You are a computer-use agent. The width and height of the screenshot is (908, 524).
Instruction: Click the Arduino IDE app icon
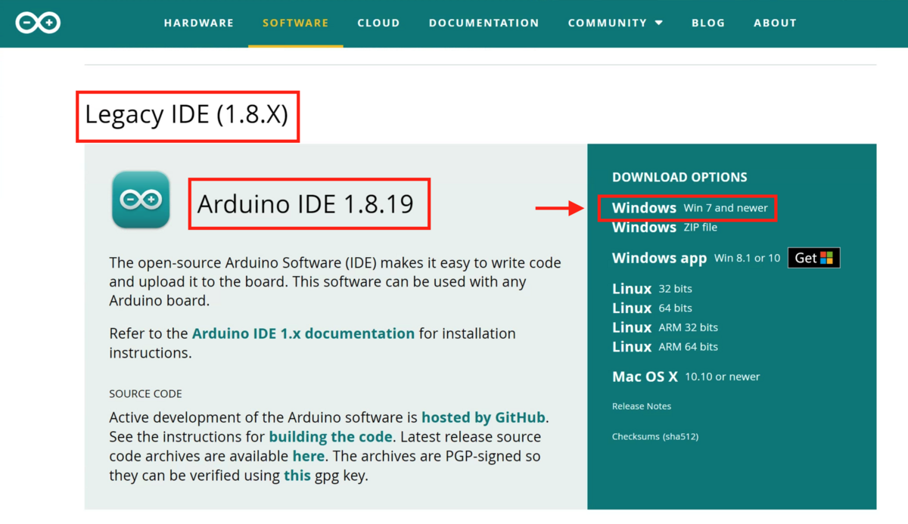[141, 200]
